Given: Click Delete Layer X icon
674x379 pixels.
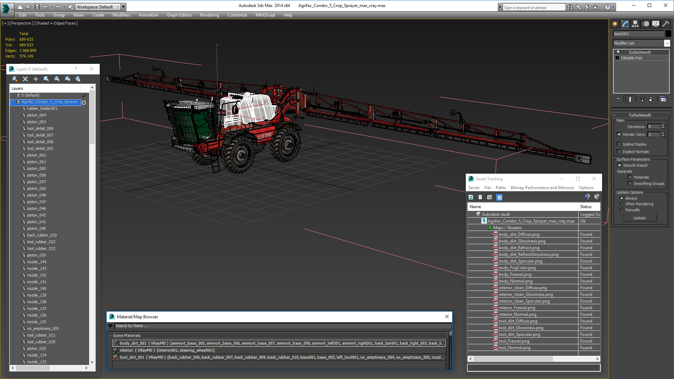Looking at the screenshot, I should [25, 79].
